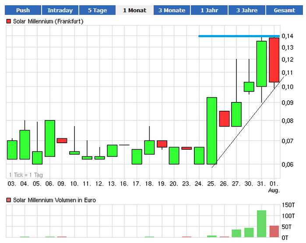Click the large green candle on the 25th
This screenshot has width=306, height=243.
tap(212, 130)
